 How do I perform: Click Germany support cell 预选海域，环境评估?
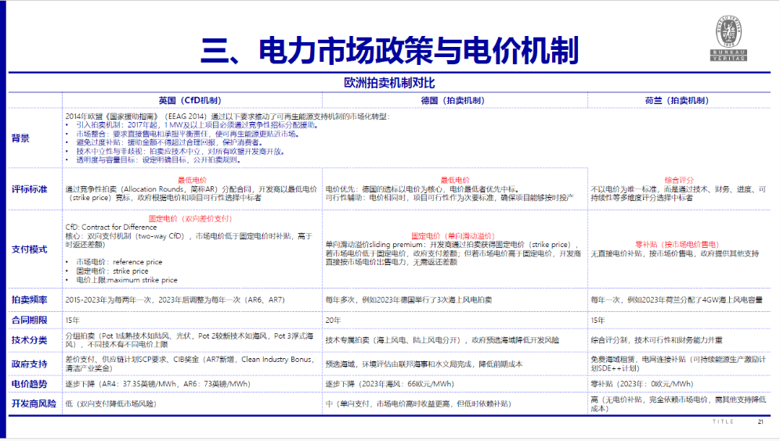point(424,364)
